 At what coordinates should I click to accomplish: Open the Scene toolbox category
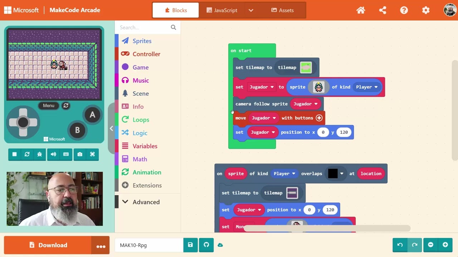pyautogui.click(x=147, y=94)
